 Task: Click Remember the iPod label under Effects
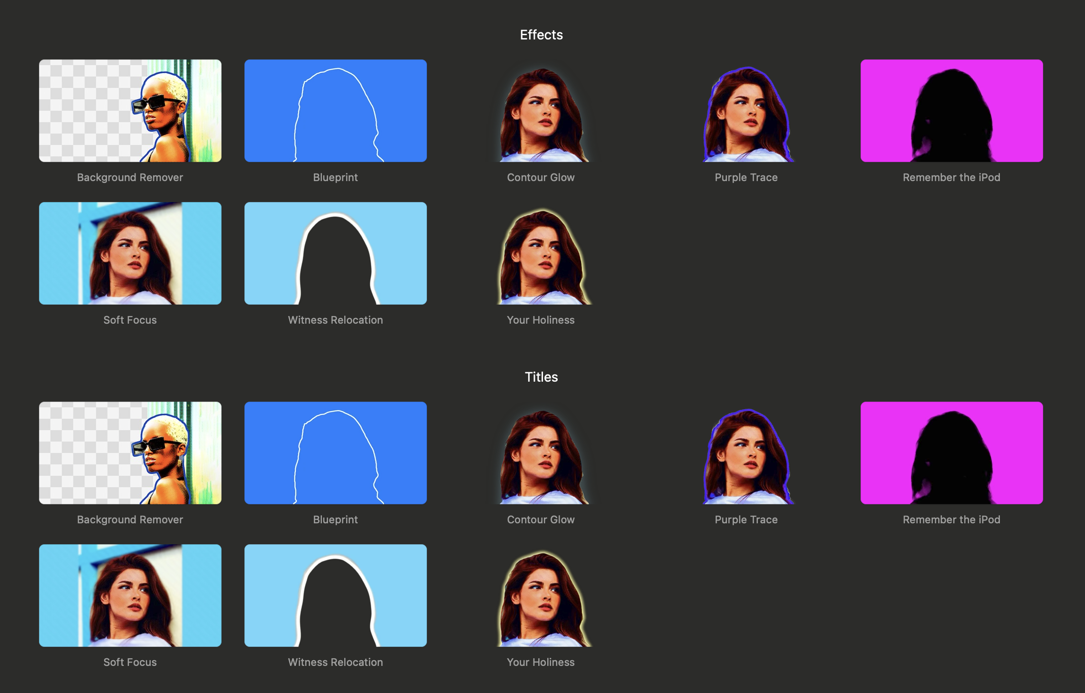pos(952,177)
